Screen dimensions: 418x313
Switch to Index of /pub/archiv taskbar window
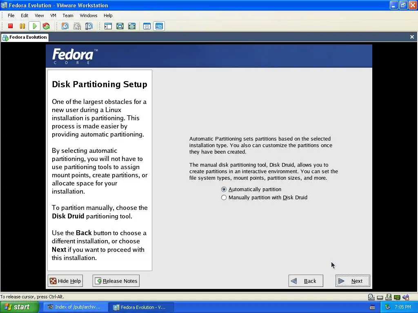coord(76,307)
